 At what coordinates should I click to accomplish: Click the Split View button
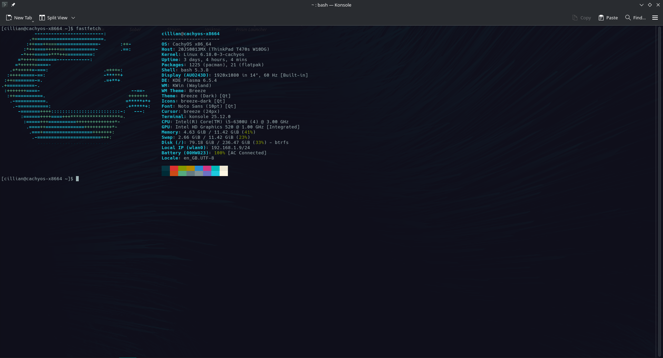(53, 18)
